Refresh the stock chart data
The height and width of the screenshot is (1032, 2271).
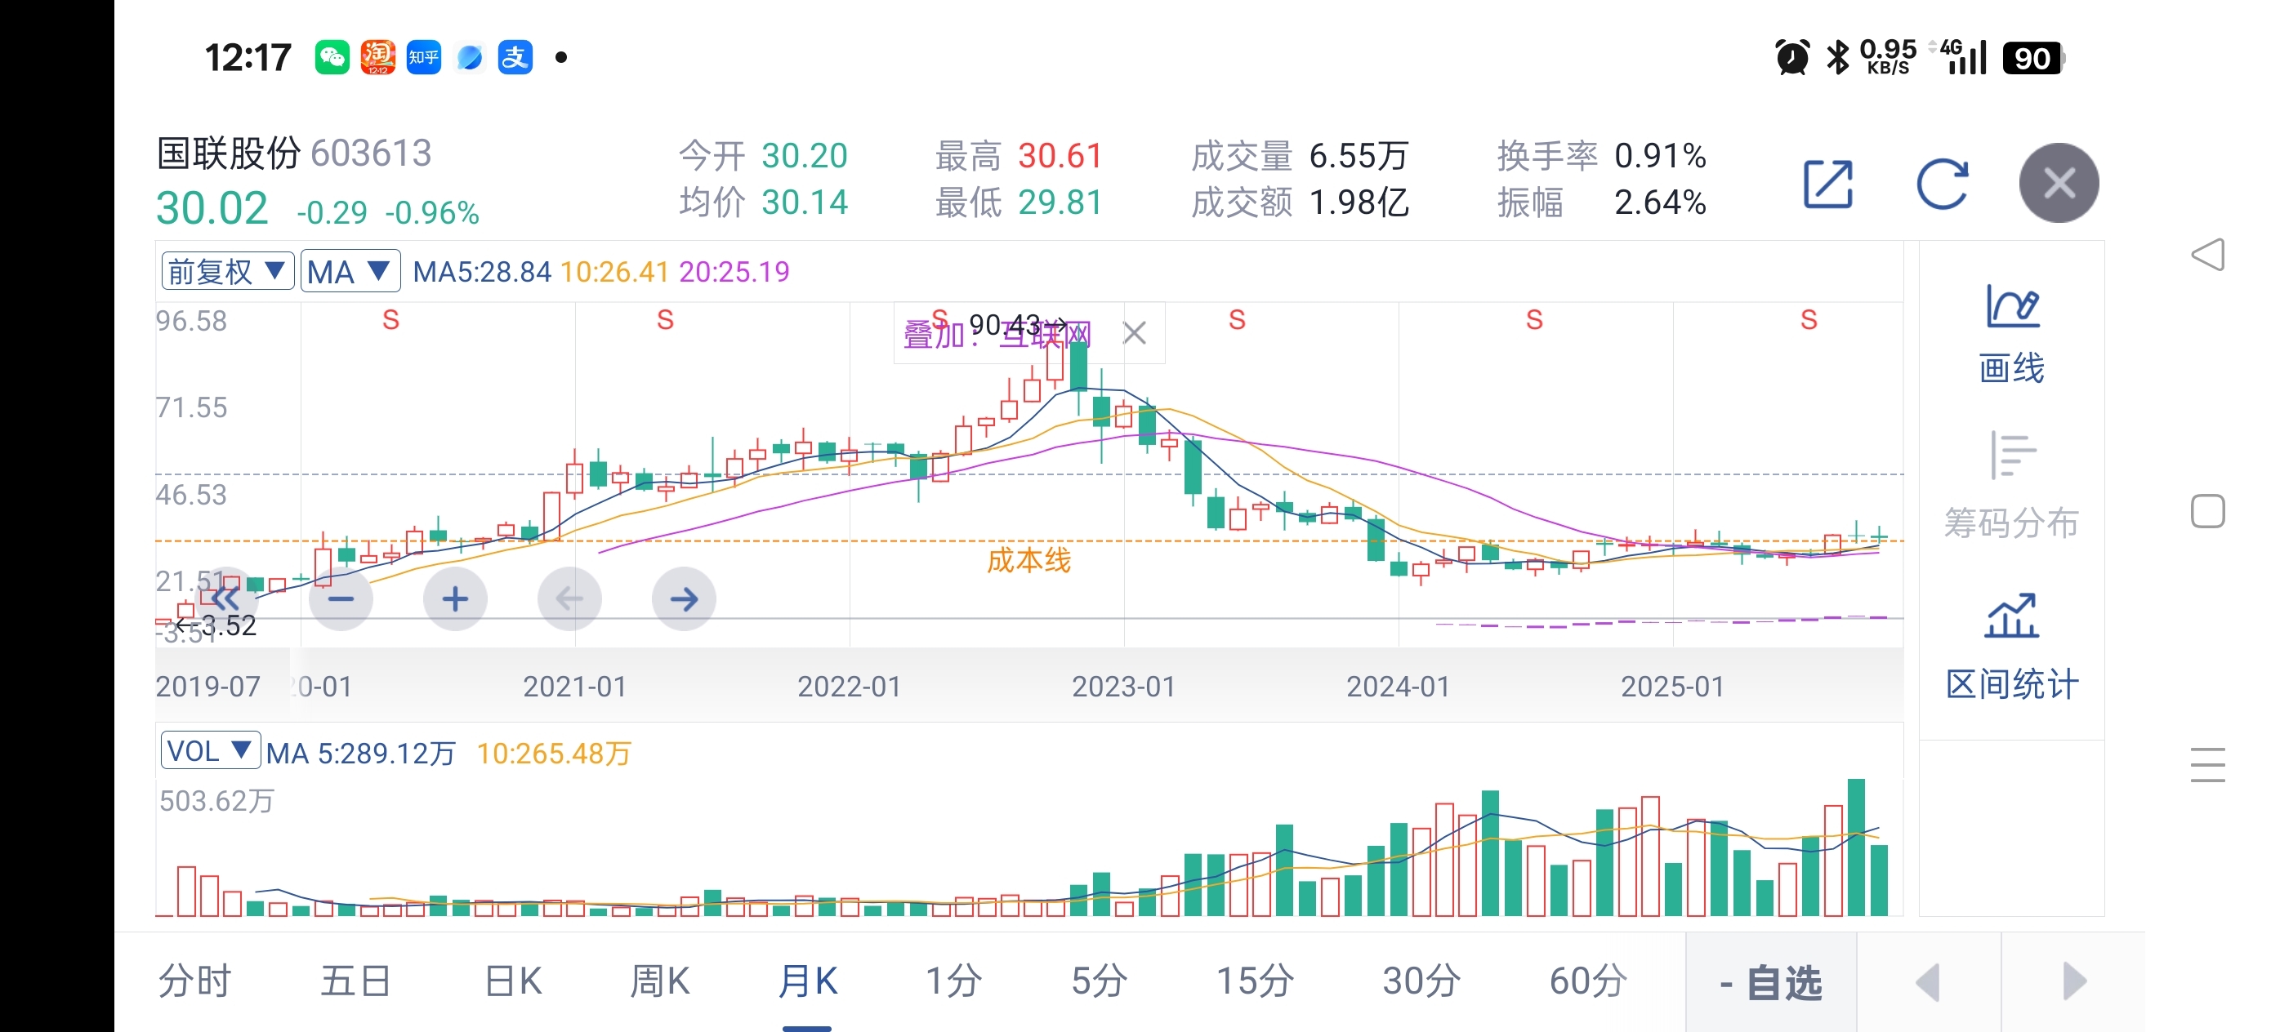1942,184
